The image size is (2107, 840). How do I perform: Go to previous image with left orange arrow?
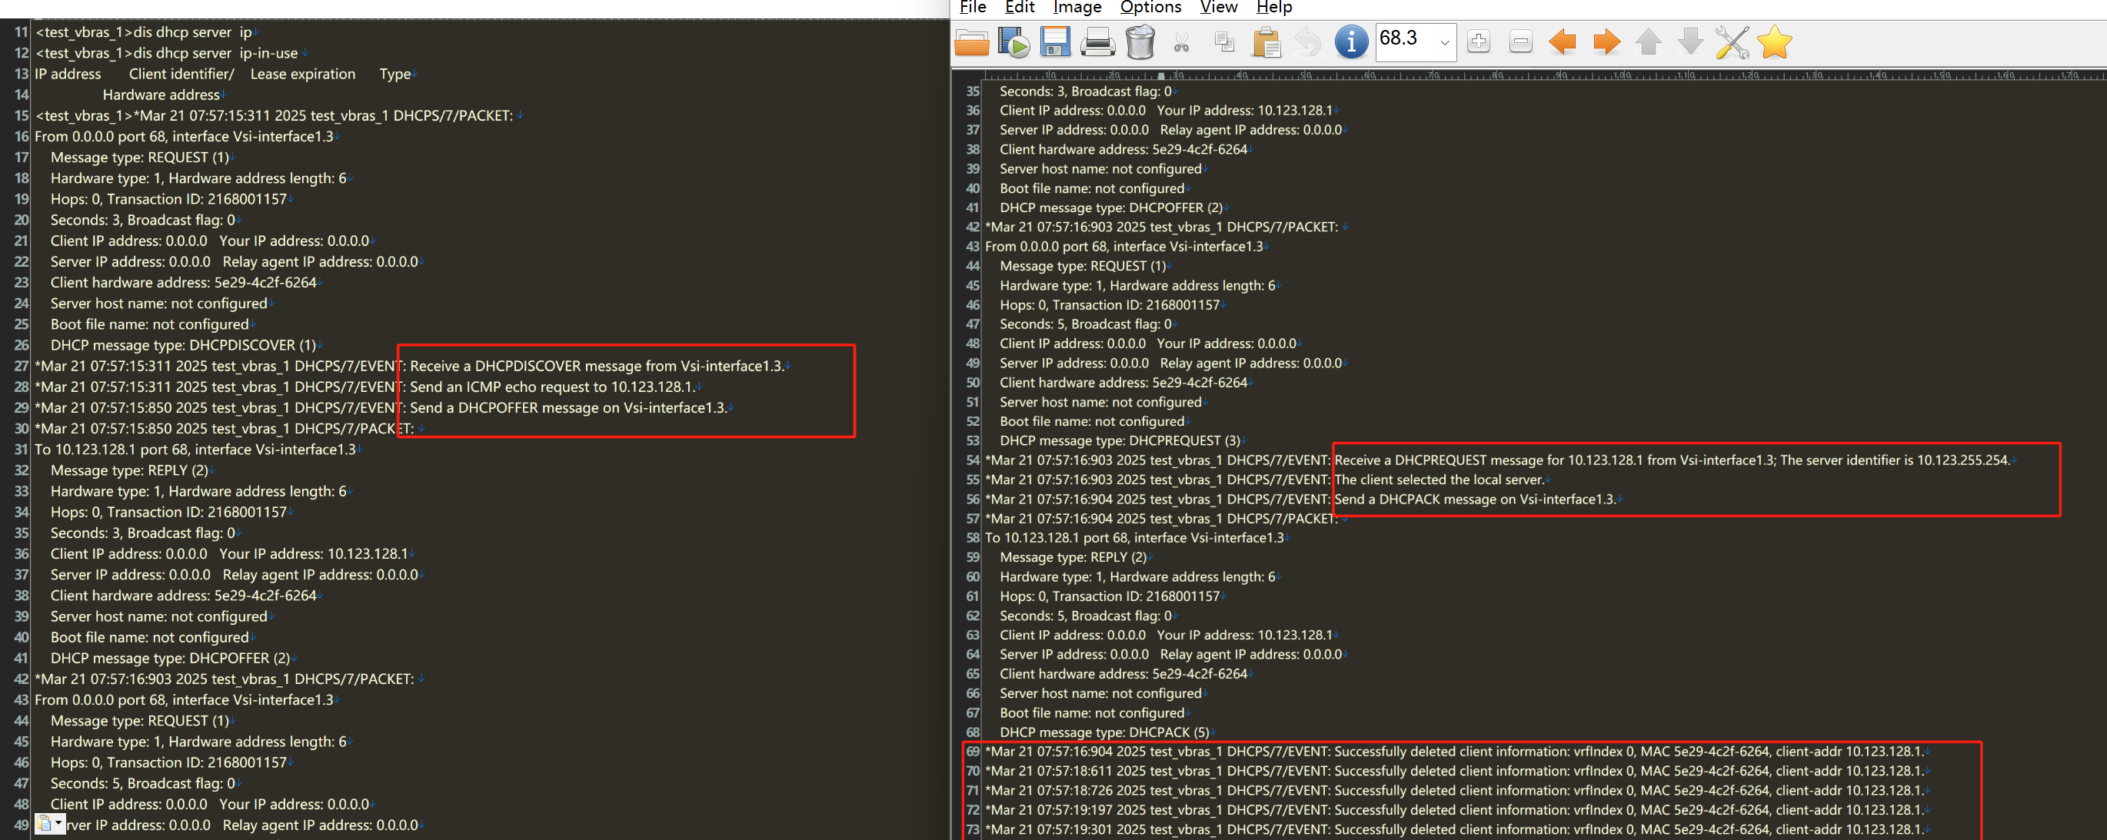(1563, 42)
